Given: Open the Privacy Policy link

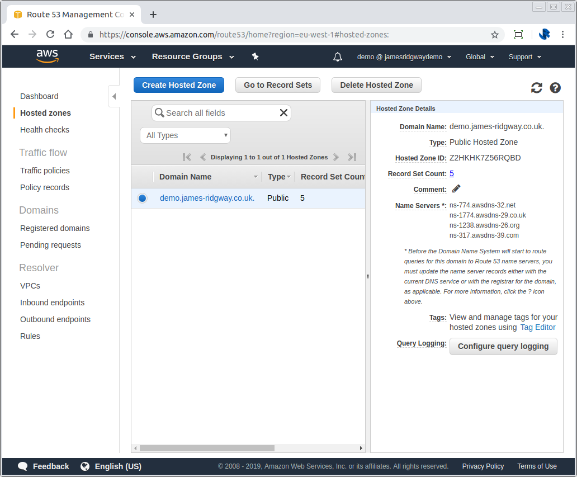Looking at the screenshot, I should coord(483,466).
